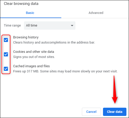Select the Basic tab
The image size is (129, 118).
pyautogui.click(x=30, y=13)
